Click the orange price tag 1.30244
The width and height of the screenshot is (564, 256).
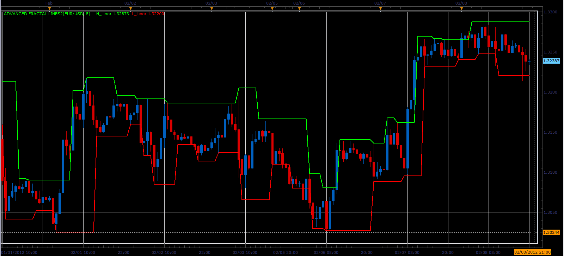click(x=551, y=232)
